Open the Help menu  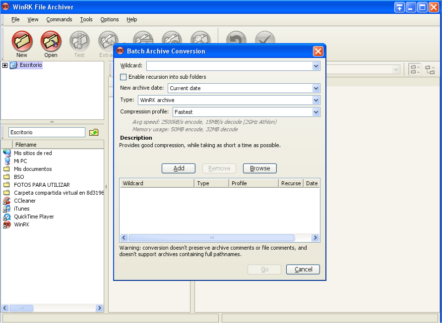[131, 19]
